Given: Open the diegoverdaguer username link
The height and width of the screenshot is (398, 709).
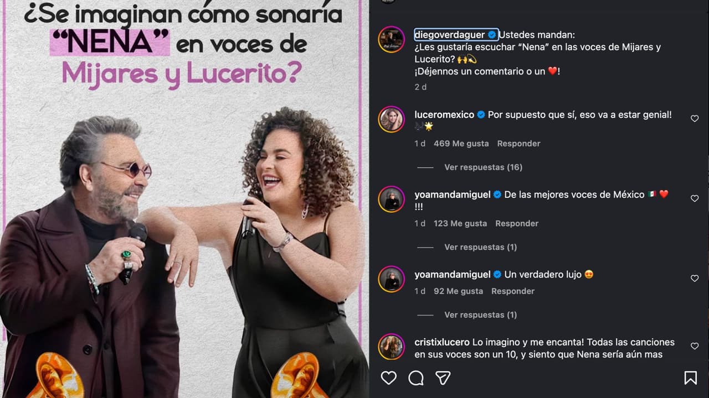Looking at the screenshot, I should 449,34.
